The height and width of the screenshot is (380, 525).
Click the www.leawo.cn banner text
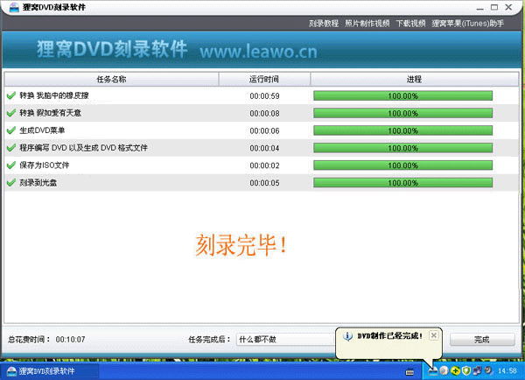tap(258, 52)
